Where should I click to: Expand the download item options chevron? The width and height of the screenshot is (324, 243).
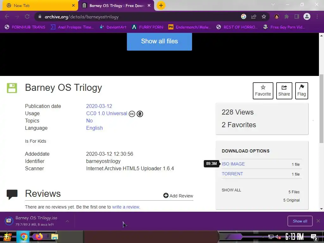tap(67, 221)
